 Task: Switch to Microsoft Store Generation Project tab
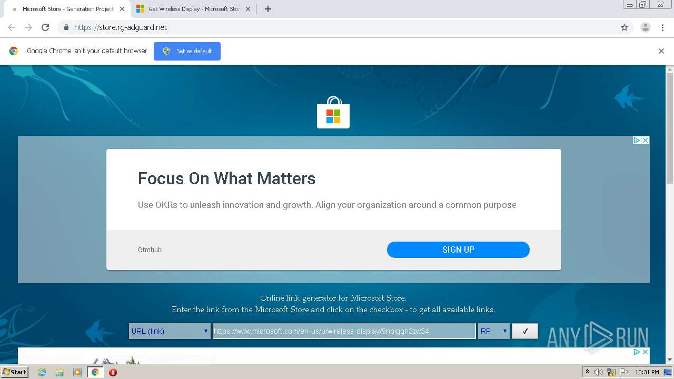tap(67, 9)
